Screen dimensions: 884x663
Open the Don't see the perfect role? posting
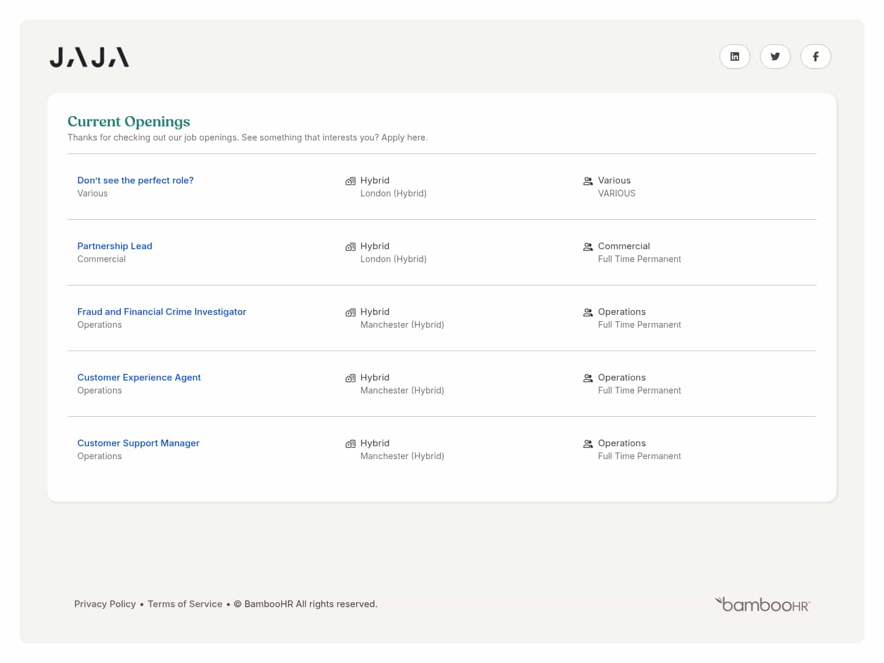click(135, 180)
